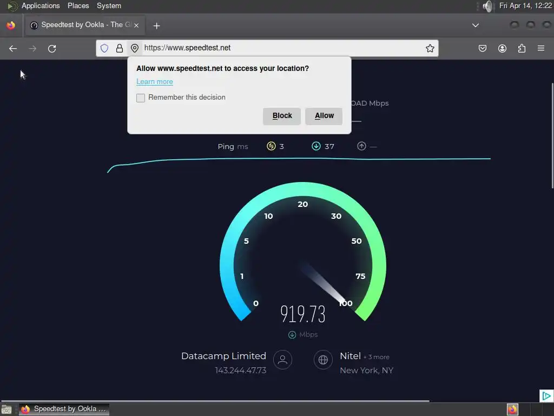Click the globe server icon near Nitel

[323, 360]
